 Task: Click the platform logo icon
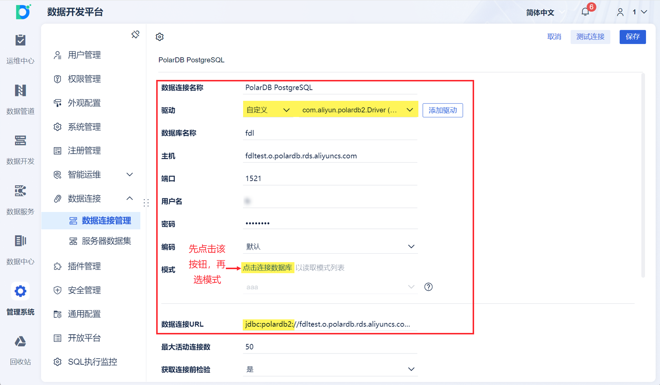click(x=23, y=12)
